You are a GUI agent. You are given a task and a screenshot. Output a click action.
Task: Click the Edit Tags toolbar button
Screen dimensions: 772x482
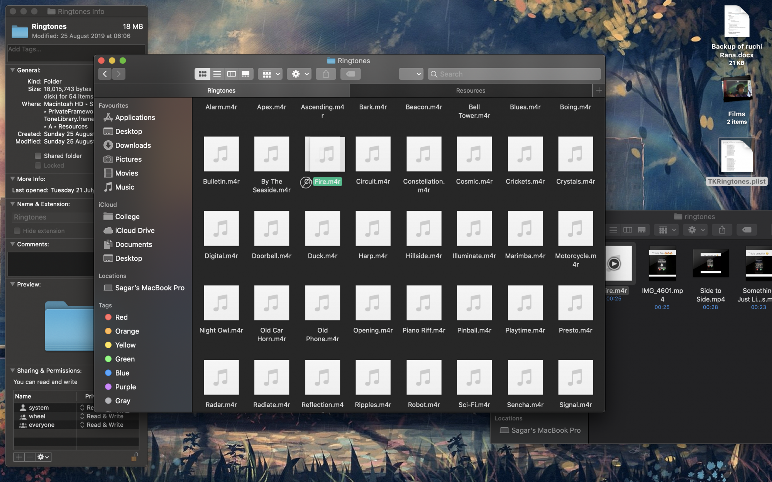pyautogui.click(x=350, y=74)
